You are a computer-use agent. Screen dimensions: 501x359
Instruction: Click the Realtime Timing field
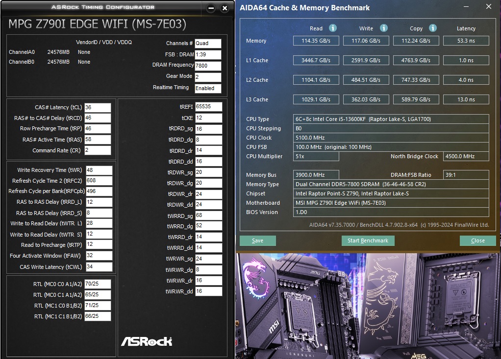coord(208,88)
